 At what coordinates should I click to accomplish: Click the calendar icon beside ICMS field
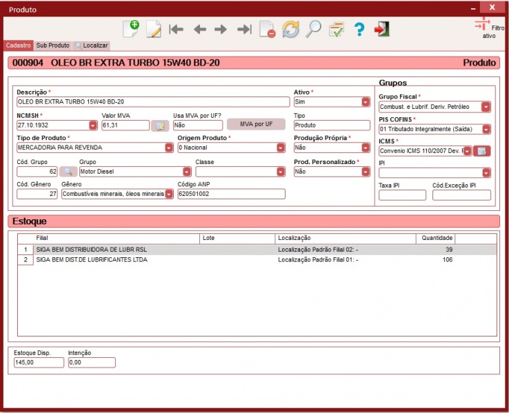tap(481, 151)
